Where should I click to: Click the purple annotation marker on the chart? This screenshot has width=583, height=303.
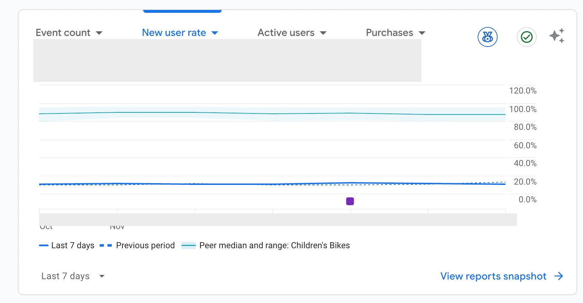[350, 201]
